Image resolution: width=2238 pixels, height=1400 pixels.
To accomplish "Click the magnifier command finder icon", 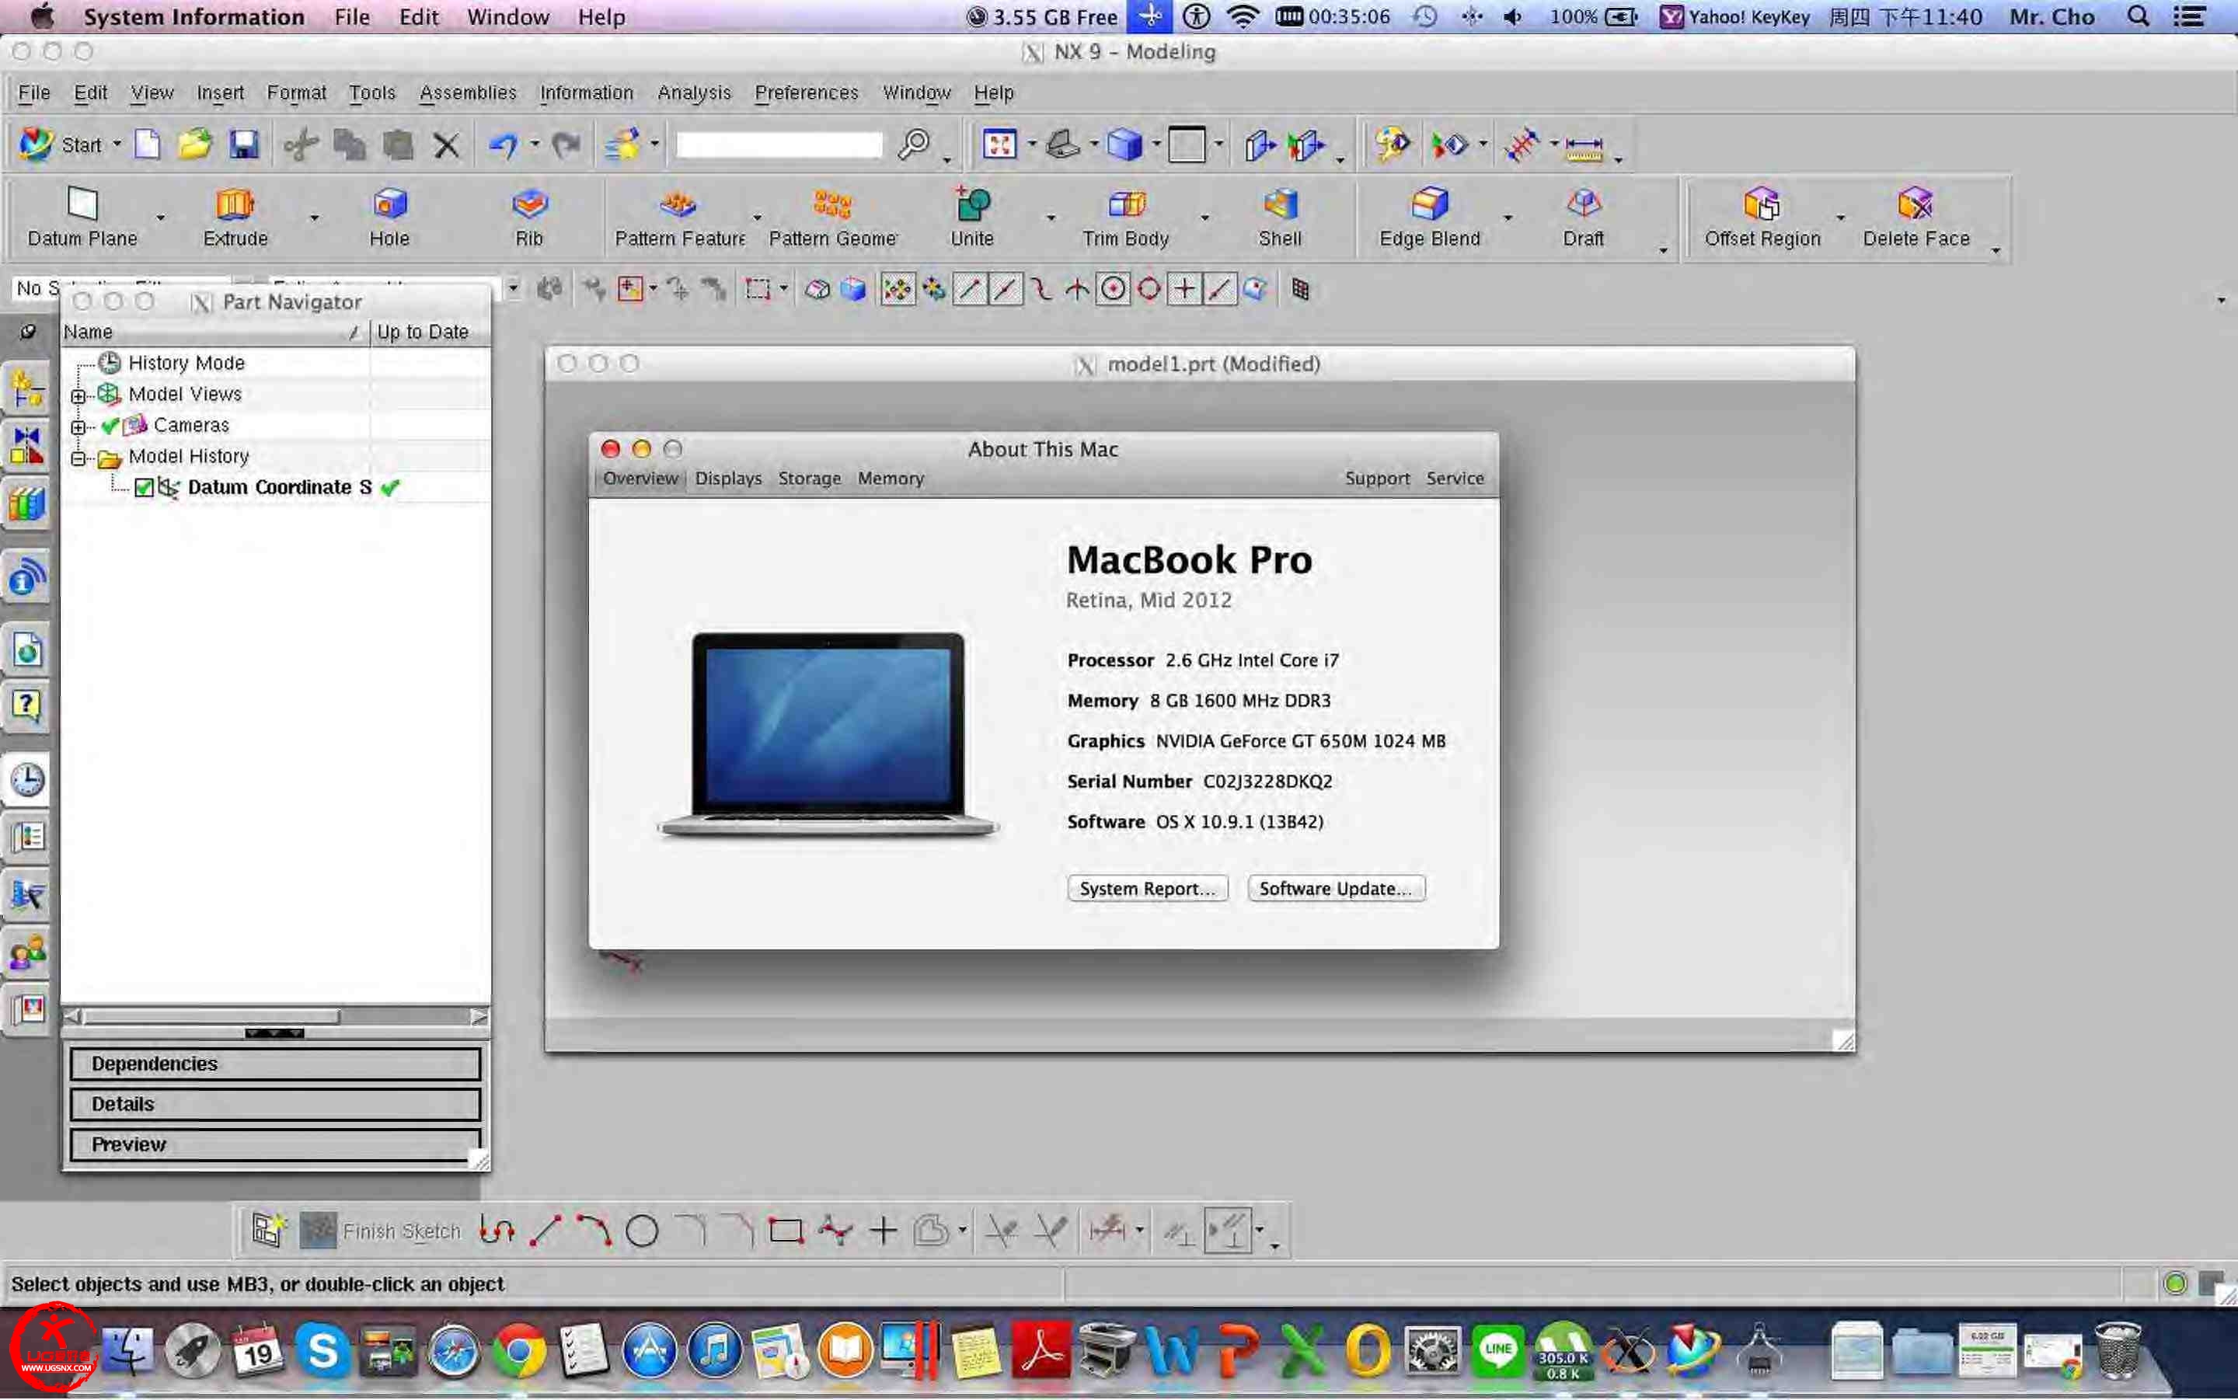I will pyautogui.click(x=914, y=145).
